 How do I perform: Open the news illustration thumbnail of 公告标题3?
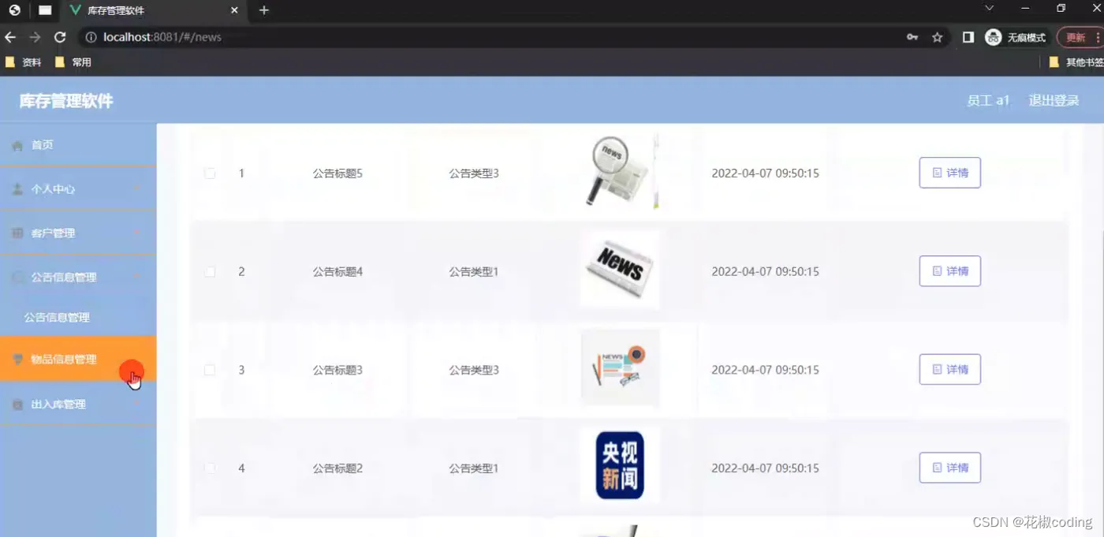620,367
